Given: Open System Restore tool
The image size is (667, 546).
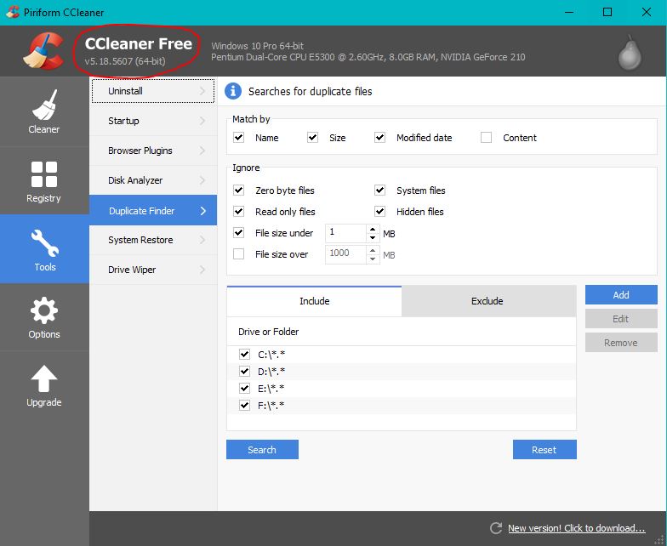Looking at the screenshot, I should click(153, 240).
